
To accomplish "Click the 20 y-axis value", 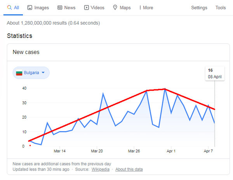I will click(24, 117).
